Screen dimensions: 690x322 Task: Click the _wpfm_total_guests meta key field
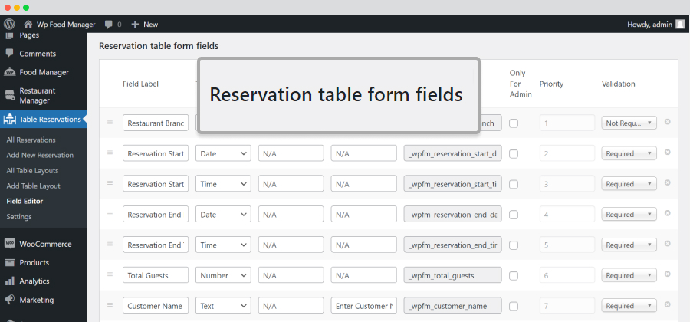453,275
